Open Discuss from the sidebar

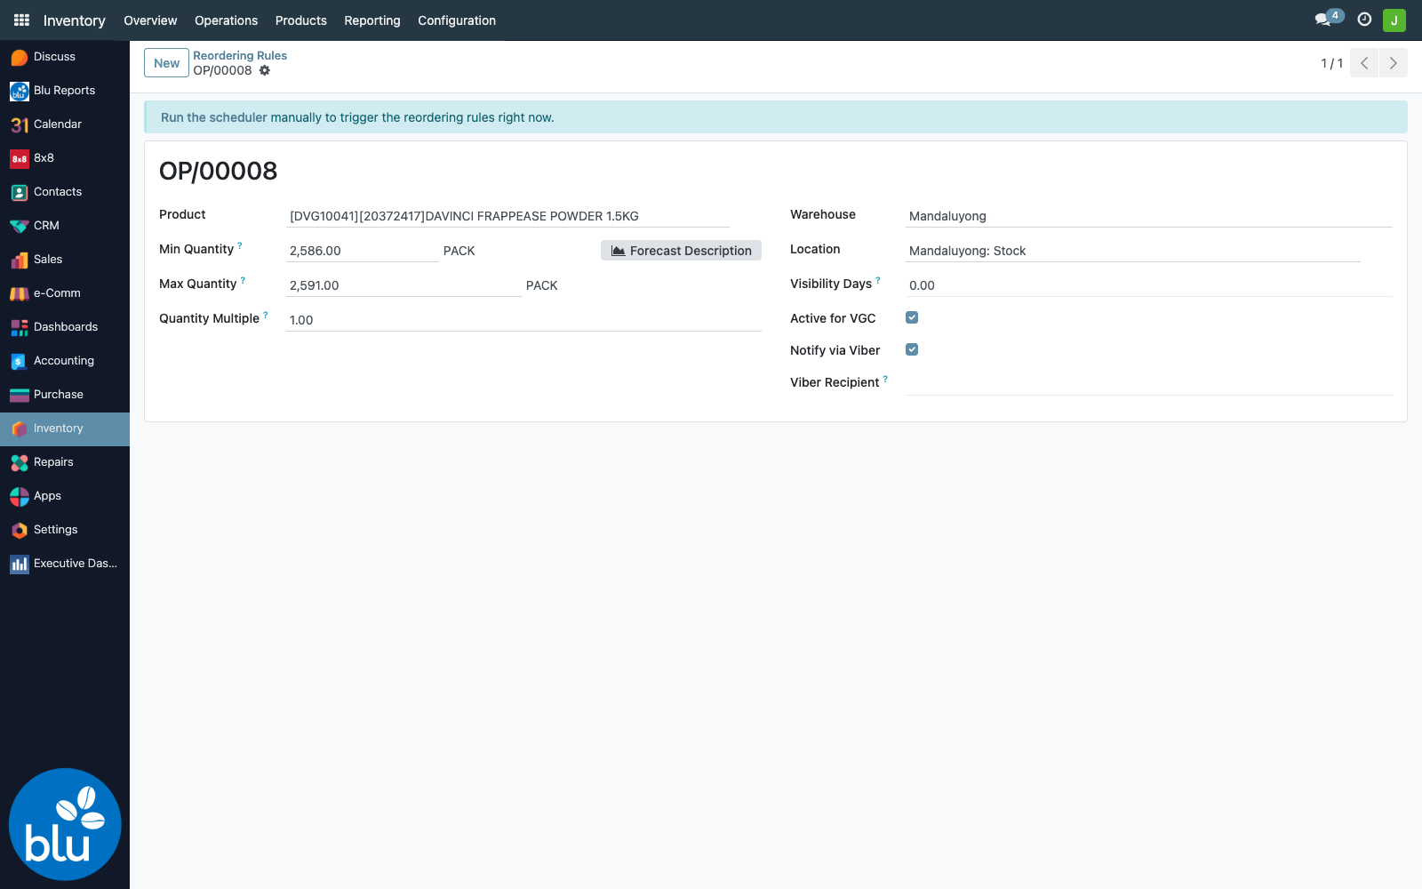pos(65,57)
